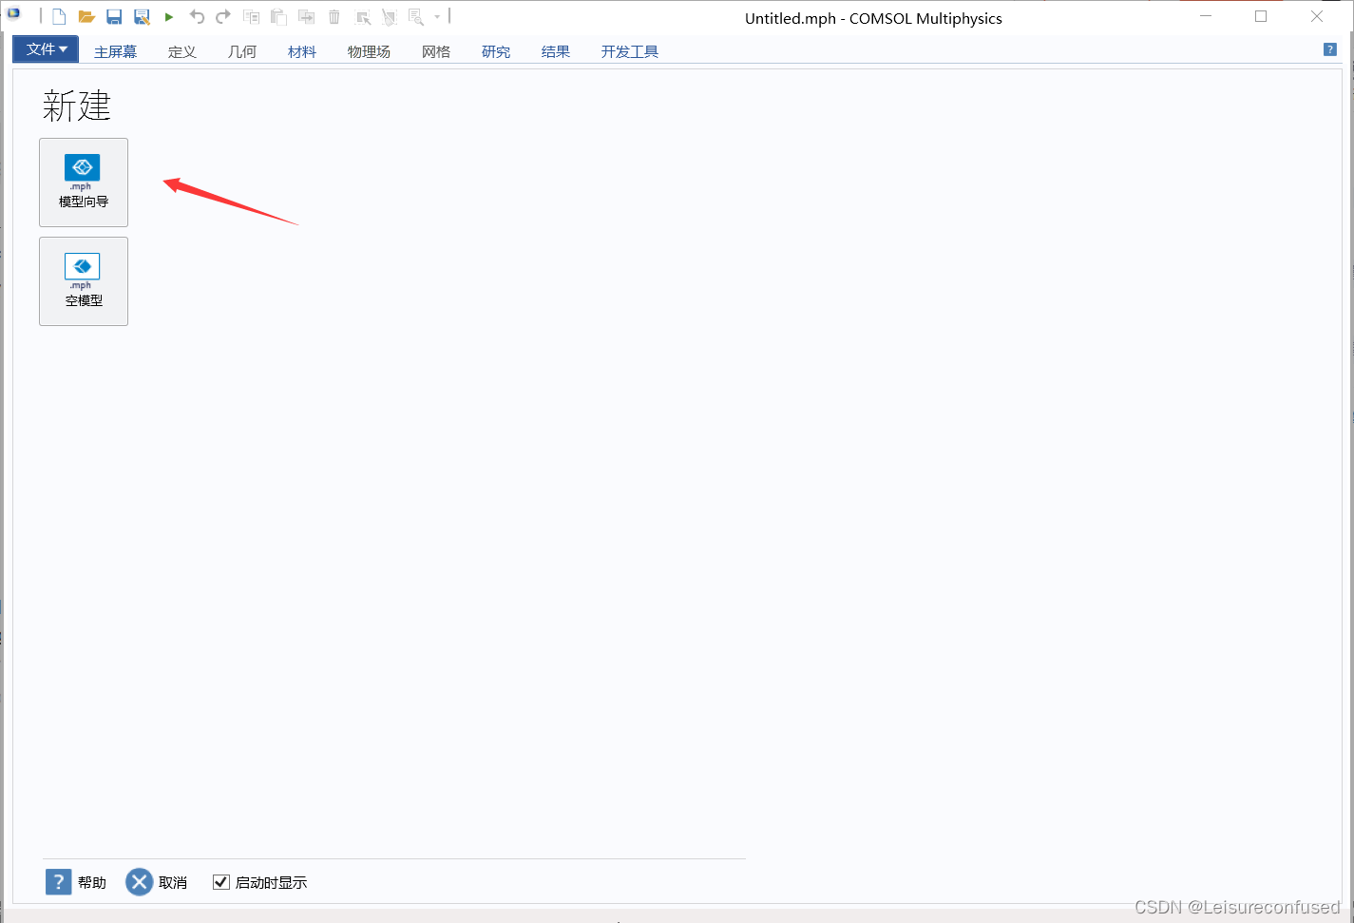Click the Save As icon with pencil

[x=142, y=17]
